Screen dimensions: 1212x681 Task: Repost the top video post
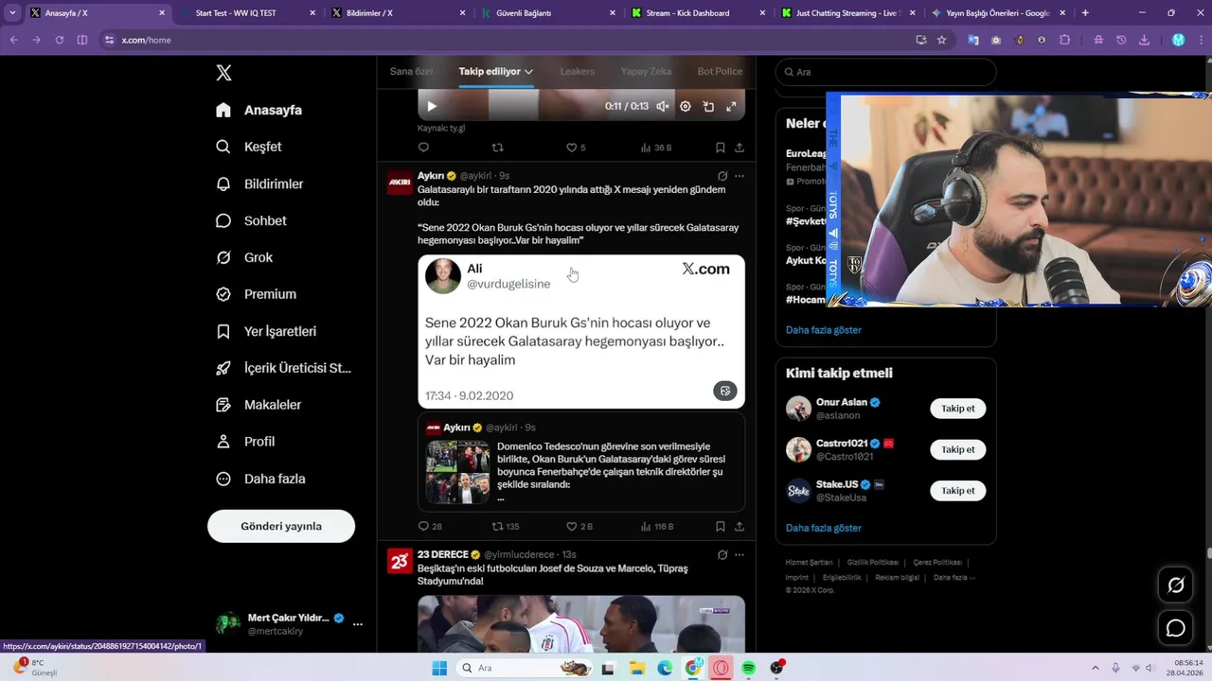click(x=498, y=148)
